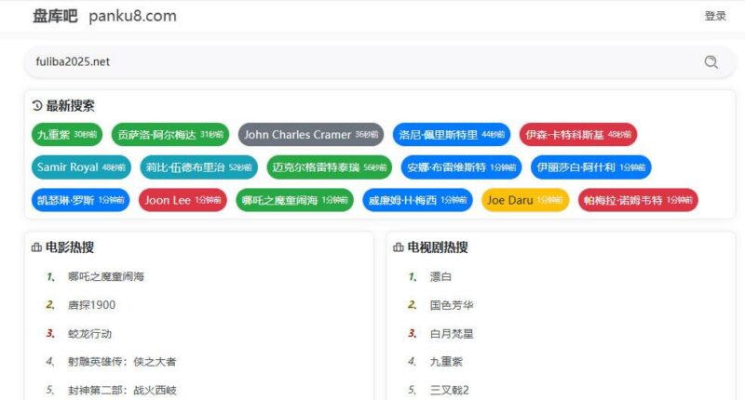Click the search magnifier icon
The width and height of the screenshot is (745, 400).
click(711, 61)
